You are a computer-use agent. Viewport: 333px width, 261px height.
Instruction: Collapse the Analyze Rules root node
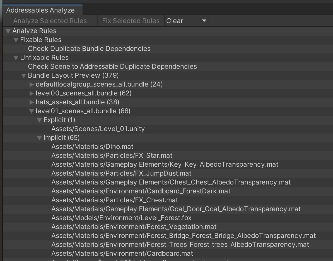coord(8,31)
